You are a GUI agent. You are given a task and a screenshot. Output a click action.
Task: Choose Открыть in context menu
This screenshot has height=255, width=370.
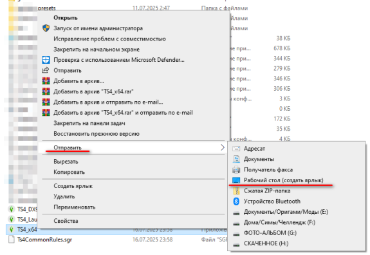66,18
